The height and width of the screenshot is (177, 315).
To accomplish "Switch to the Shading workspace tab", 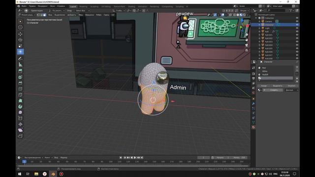I will pos(131,6).
